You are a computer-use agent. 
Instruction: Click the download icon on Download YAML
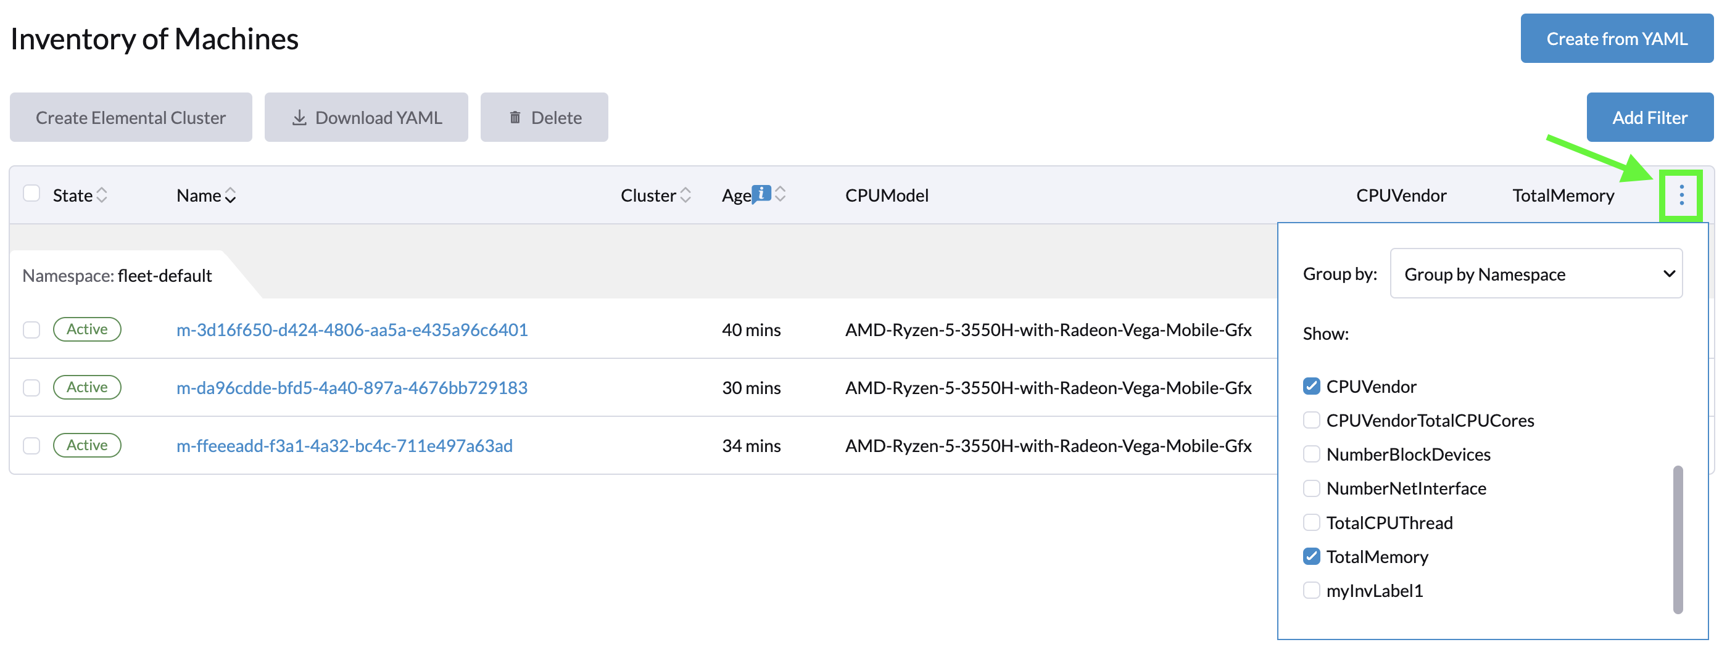pos(300,117)
